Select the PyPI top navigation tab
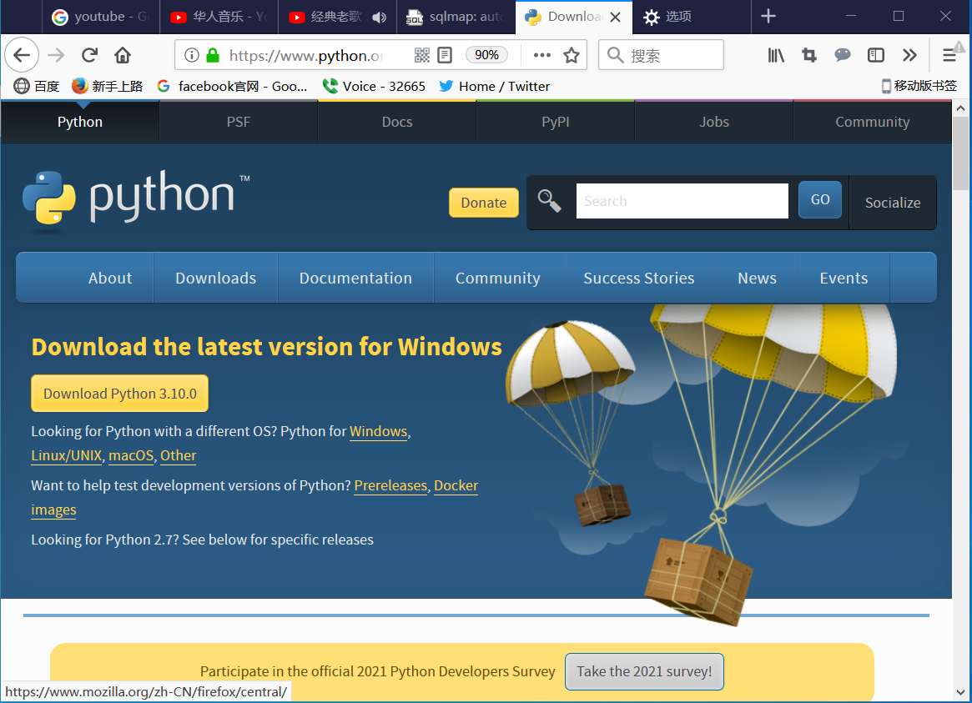 (x=556, y=122)
